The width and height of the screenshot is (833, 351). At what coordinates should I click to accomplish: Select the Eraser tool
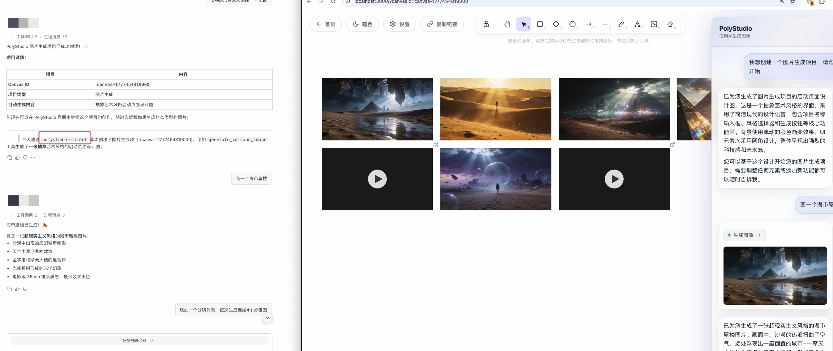coord(670,24)
